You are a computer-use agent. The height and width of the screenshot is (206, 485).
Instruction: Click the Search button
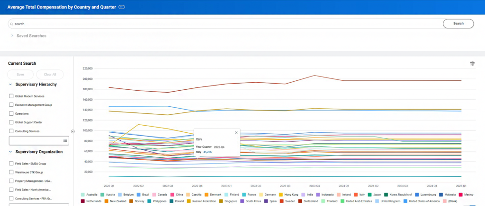tap(458, 24)
